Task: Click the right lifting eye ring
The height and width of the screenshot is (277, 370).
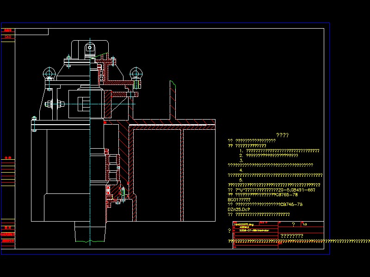Action: 136,73
